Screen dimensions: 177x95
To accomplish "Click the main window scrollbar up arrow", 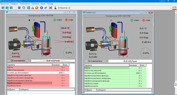I will pyautogui.click(x=176, y=12).
